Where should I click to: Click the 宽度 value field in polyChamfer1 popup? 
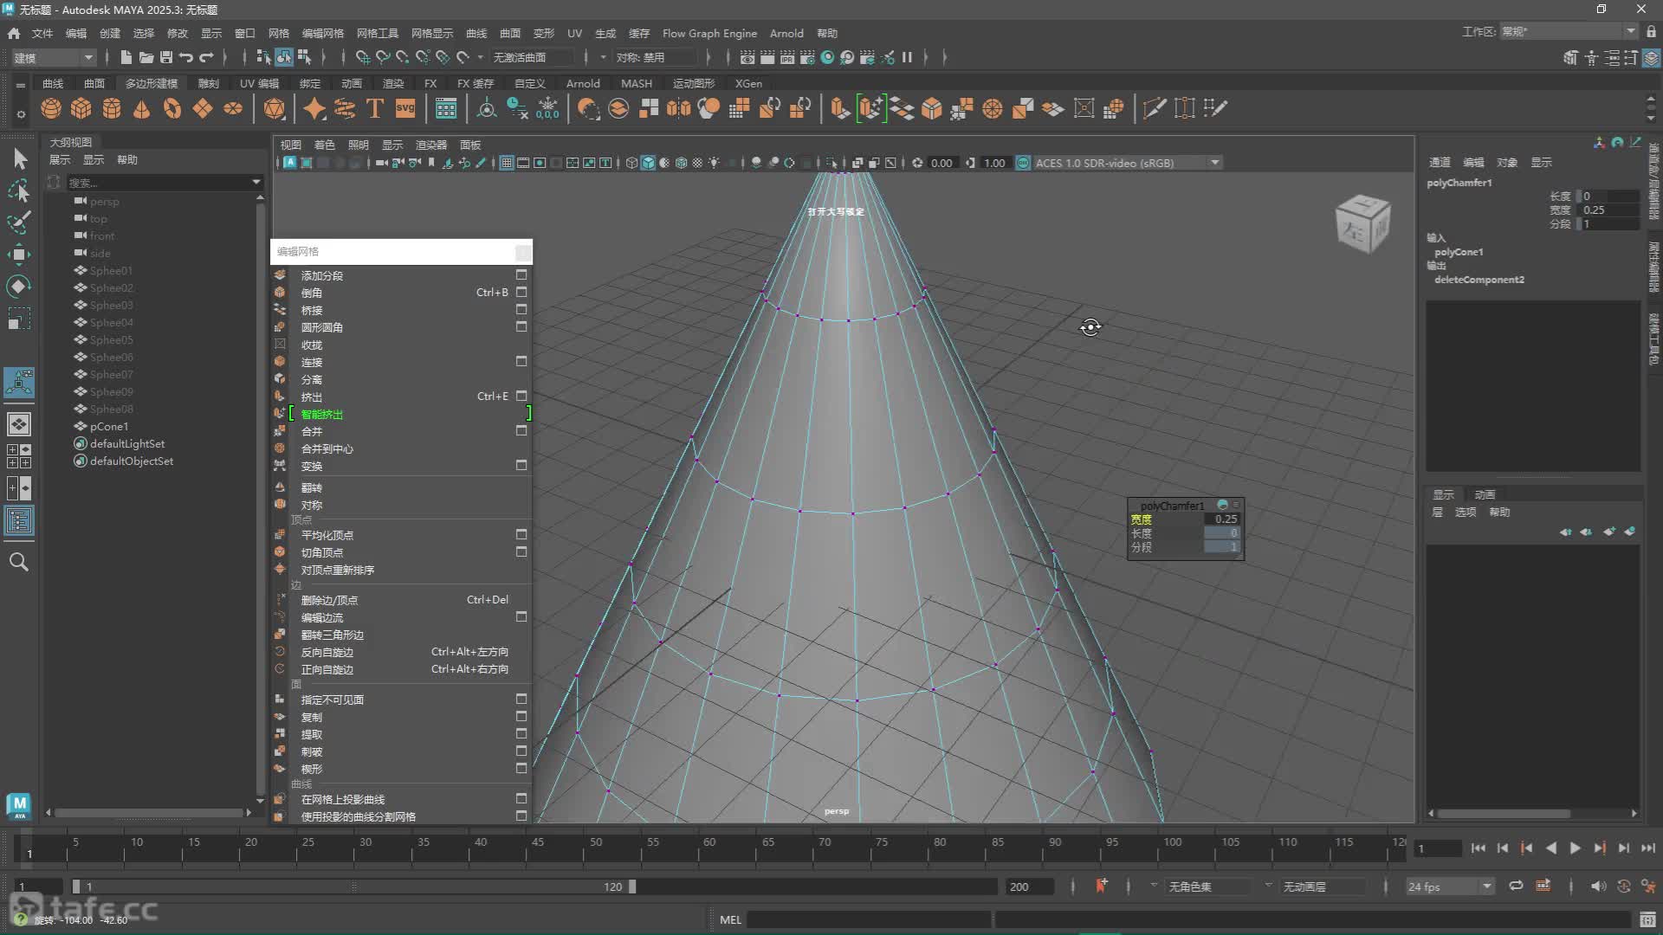[1221, 519]
